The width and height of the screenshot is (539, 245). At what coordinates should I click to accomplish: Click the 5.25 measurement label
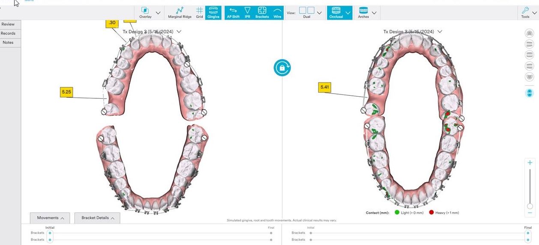[x=66, y=92]
